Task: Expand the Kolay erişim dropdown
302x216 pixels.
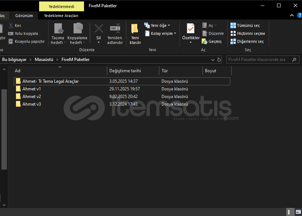Action: point(161,33)
